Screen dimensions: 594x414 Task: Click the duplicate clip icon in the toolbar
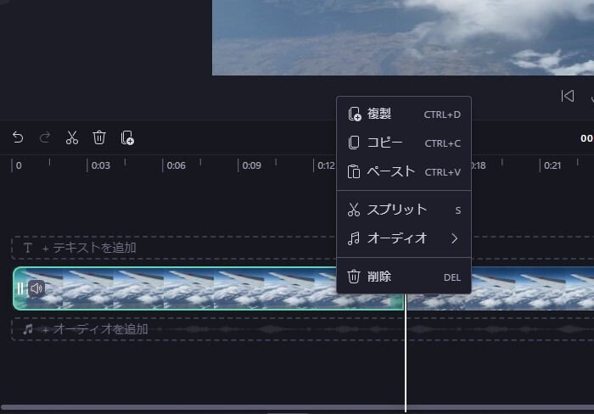tap(127, 137)
